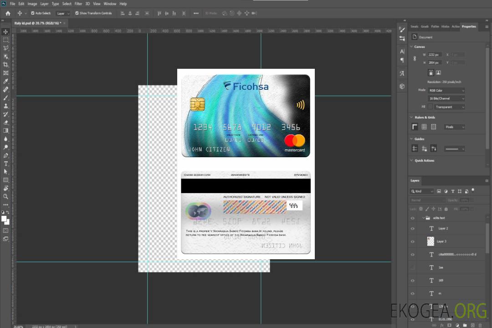Show the hidden '1as' text layer

(413, 268)
